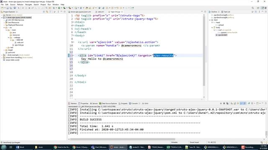Maximize the Project Explorer view

[x=64, y=12]
